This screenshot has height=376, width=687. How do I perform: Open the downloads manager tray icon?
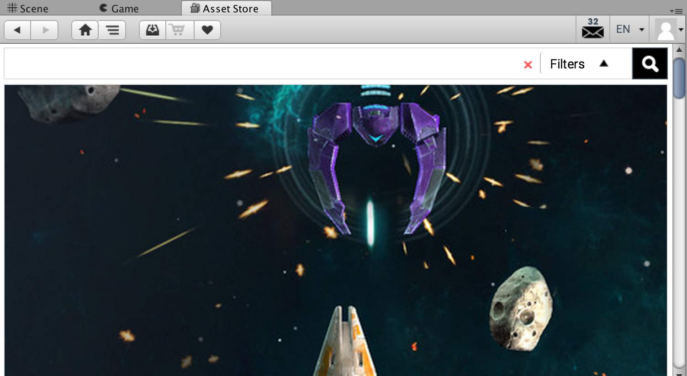pos(152,30)
